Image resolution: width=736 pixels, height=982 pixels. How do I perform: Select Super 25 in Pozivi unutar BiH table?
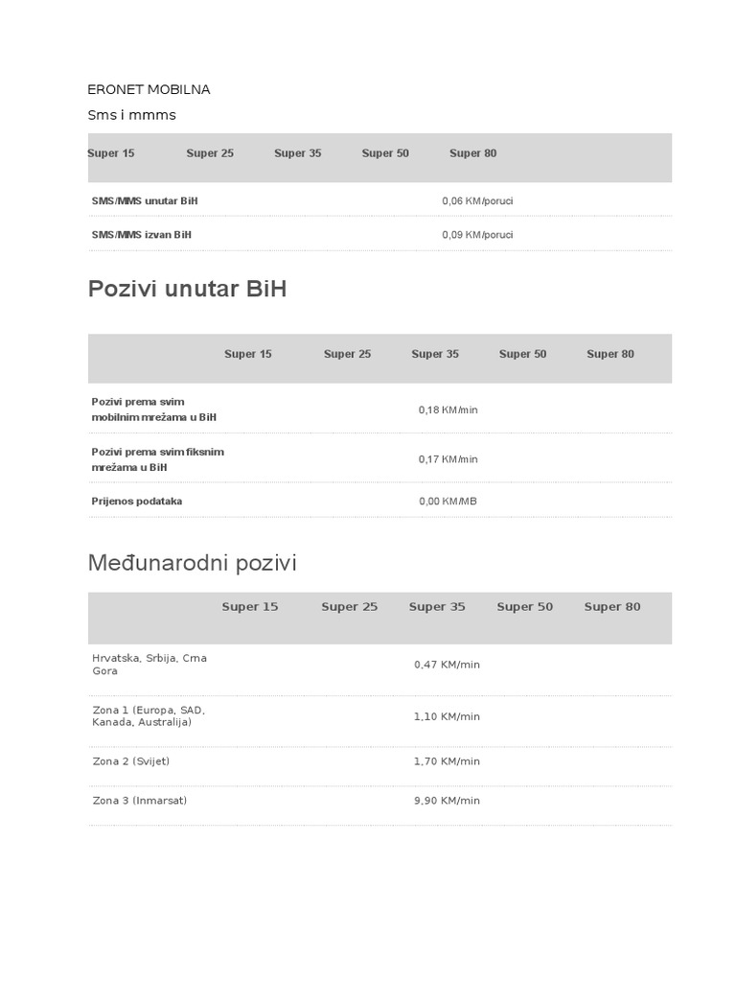click(x=347, y=354)
